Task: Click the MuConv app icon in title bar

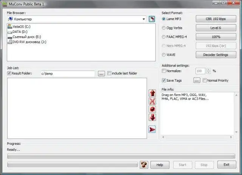Action: [x=5, y=4]
